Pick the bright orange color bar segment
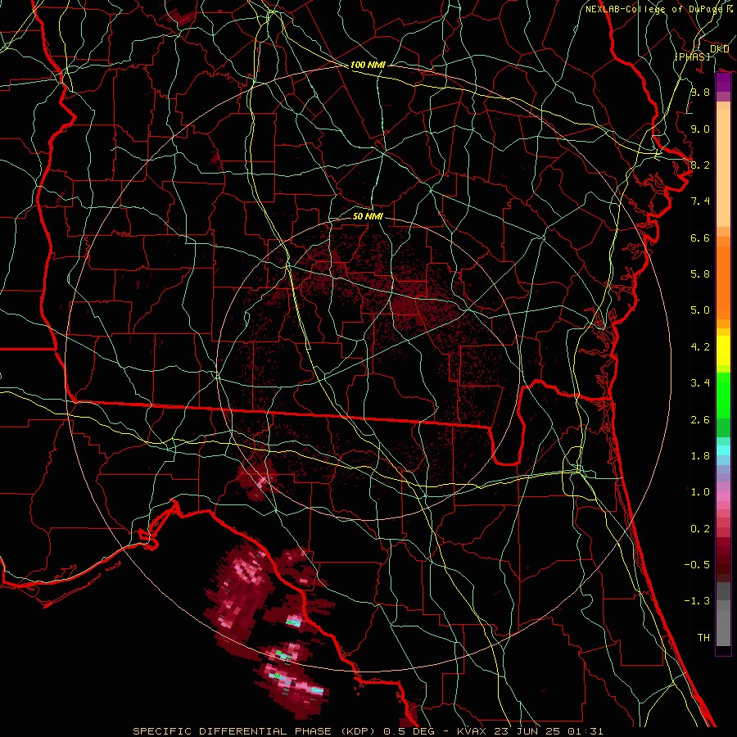Image resolution: width=737 pixels, height=737 pixels. click(723, 283)
